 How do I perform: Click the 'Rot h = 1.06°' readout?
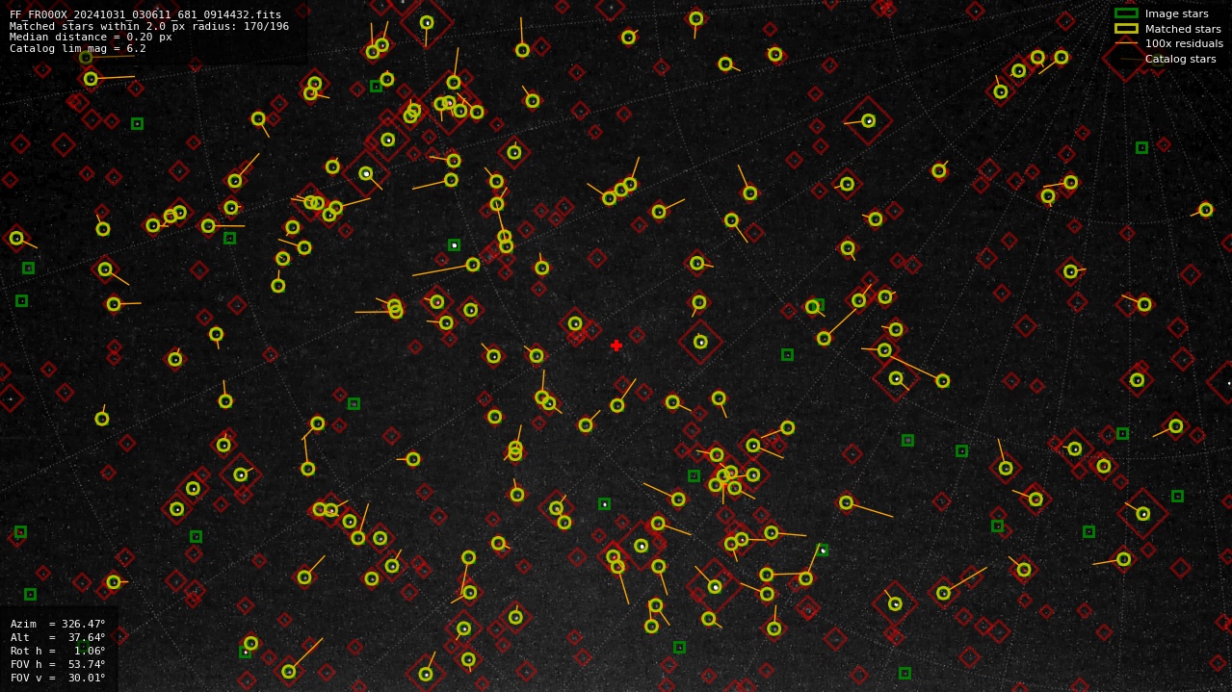point(58,651)
